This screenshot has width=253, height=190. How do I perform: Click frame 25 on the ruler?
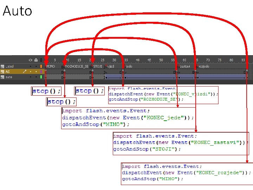tap(103, 60)
